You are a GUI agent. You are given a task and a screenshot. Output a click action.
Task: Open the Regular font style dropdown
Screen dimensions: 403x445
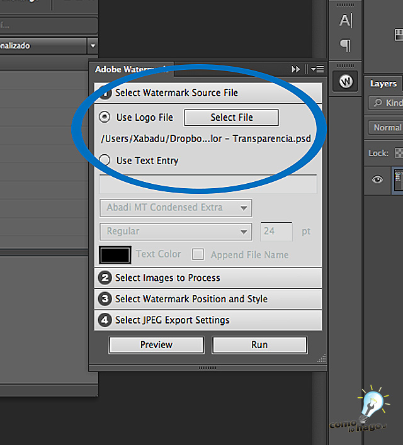tap(176, 232)
